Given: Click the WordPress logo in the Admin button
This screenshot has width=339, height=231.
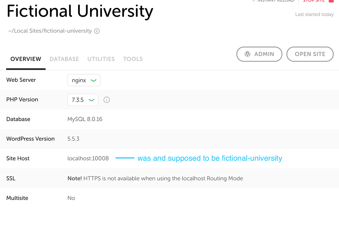Looking at the screenshot, I should coord(247,54).
